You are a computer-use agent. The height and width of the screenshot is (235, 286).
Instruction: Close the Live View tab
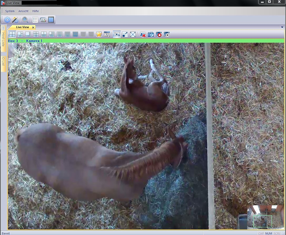33,27
